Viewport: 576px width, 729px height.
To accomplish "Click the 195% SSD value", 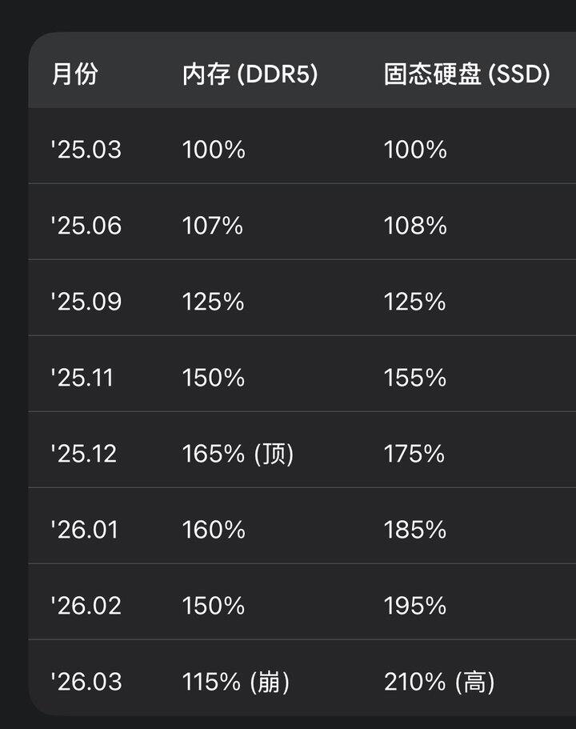I will tap(414, 606).
